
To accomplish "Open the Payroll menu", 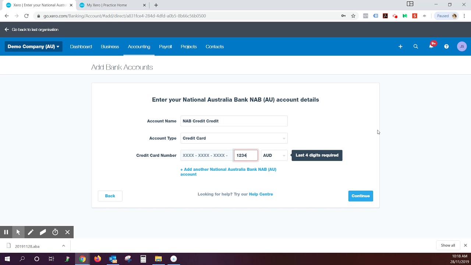I will (x=166, y=47).
